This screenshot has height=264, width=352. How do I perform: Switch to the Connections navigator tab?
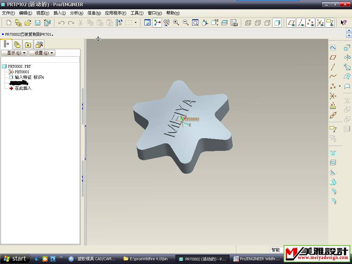39,44
